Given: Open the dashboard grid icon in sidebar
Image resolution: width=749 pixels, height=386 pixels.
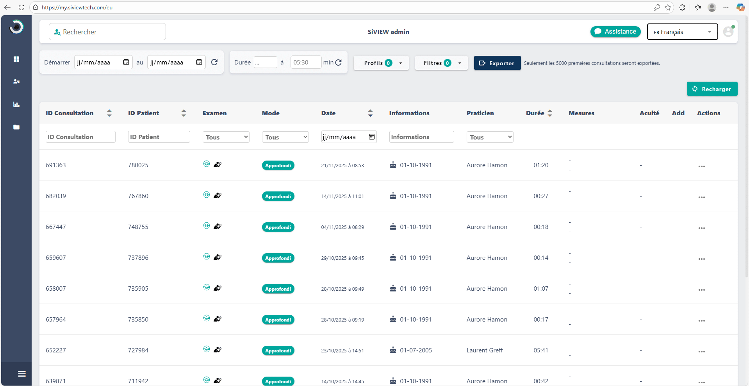Looking at the screenshot, I should click(x=16, y=59).
